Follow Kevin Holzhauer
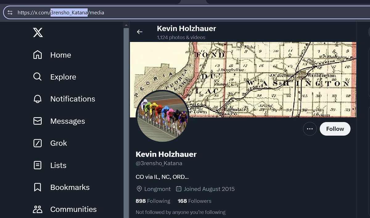The width and height of the screenshot is (370, 218). [x=335, y=129]
